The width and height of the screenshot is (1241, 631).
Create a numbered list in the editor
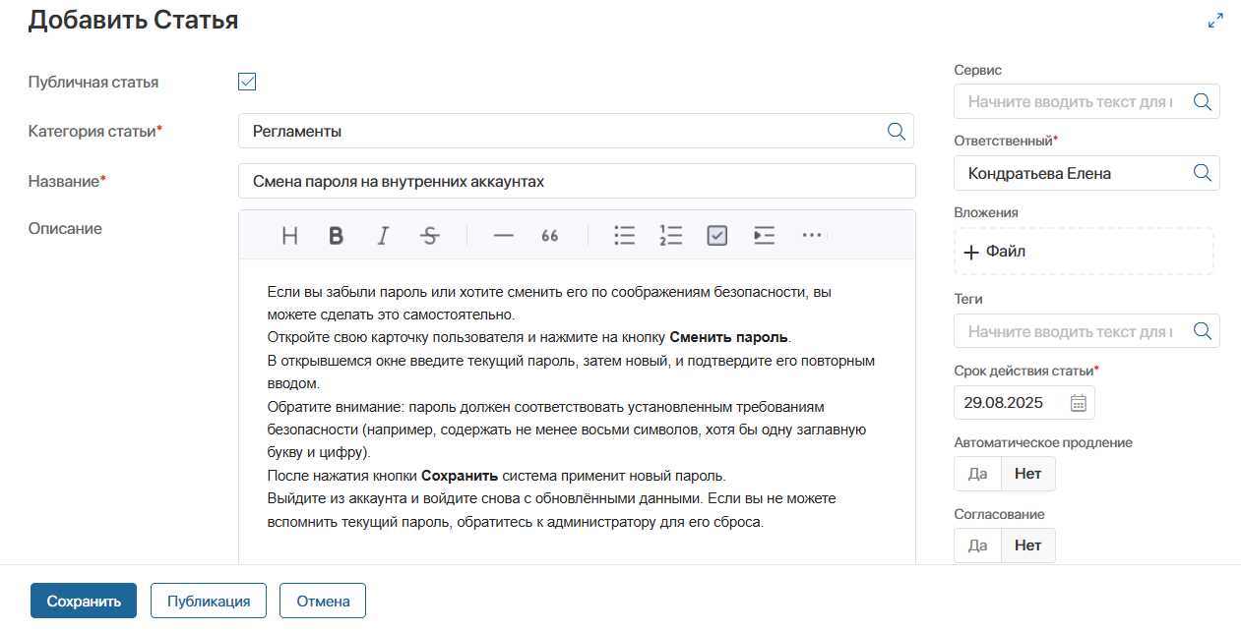point(670,235)
